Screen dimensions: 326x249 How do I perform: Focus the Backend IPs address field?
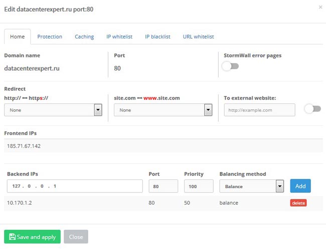click(75, 186)
